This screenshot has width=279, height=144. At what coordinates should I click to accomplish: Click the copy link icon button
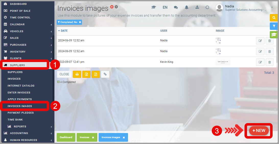(105, 74)
